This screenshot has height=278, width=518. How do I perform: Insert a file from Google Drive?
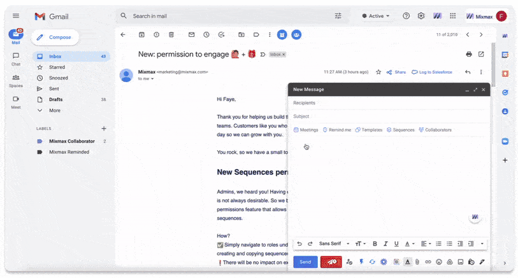click(450, 262)
